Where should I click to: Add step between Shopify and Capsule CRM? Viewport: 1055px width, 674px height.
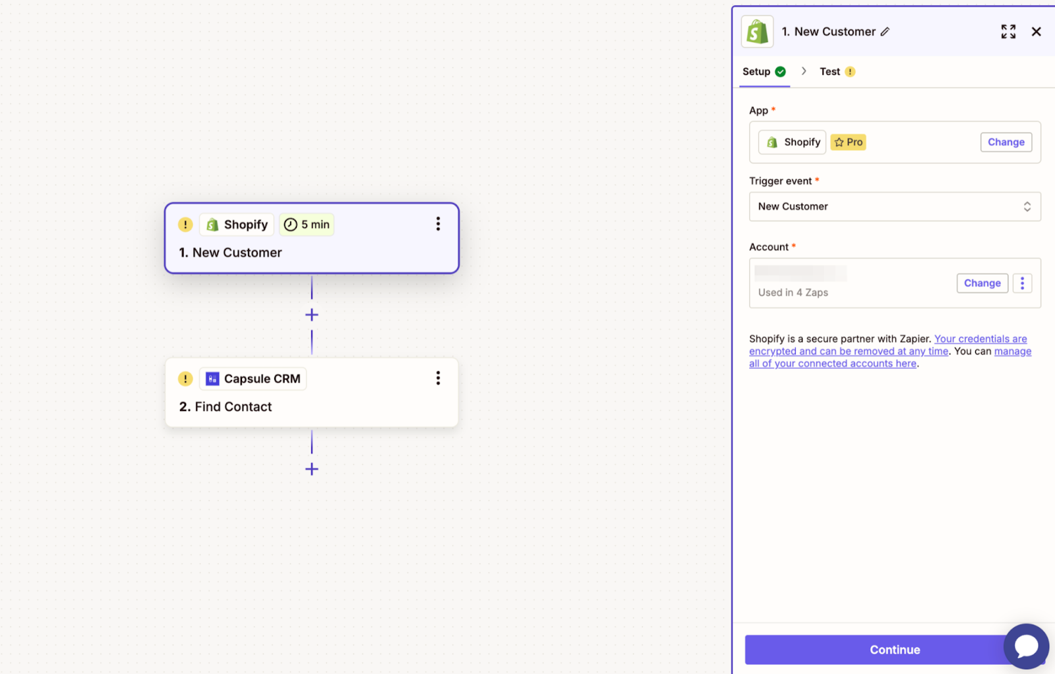pos(312,315)
